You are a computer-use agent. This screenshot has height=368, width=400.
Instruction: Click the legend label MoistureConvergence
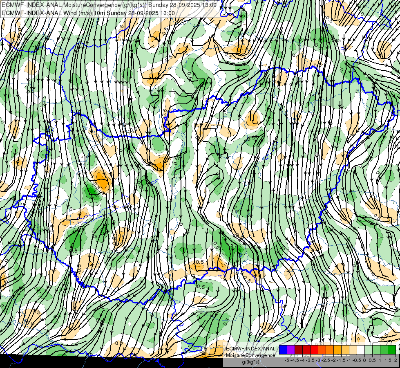[x=250, y=355]
